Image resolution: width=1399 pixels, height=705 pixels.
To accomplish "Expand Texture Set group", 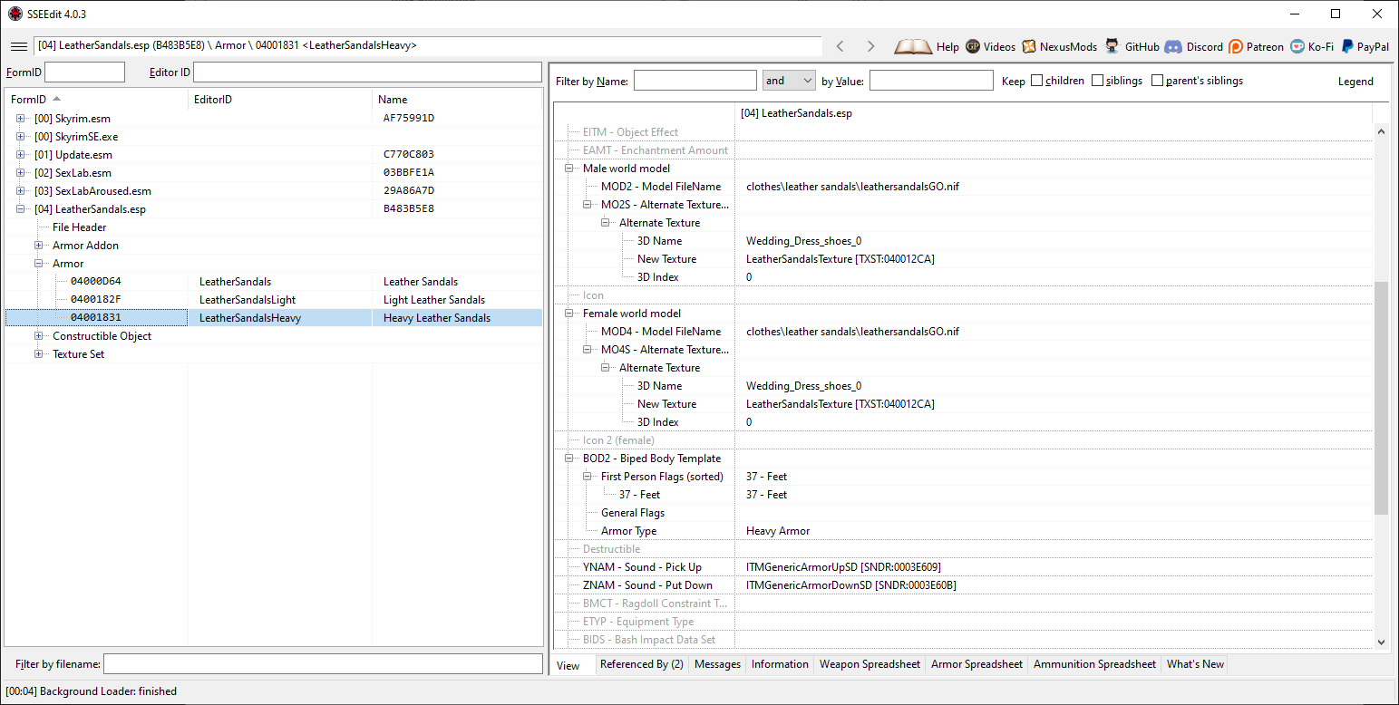I will coord(39,354).
